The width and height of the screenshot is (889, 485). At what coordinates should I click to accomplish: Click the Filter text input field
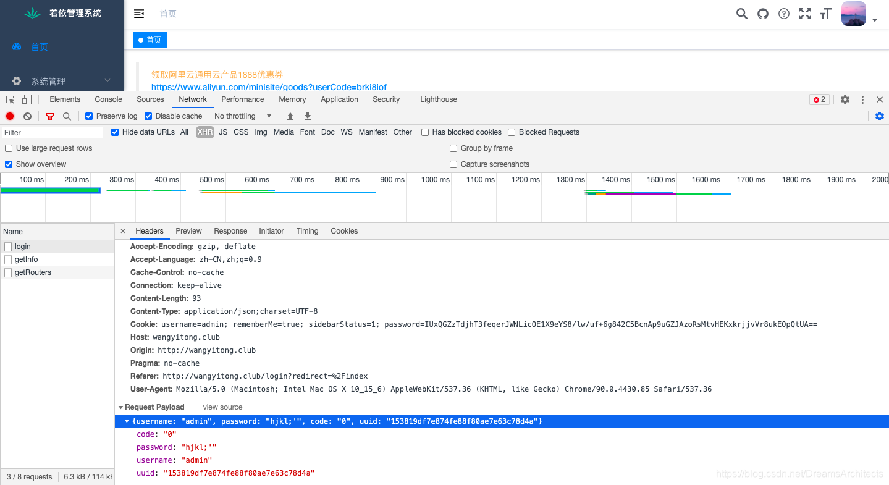click(53, 132)
